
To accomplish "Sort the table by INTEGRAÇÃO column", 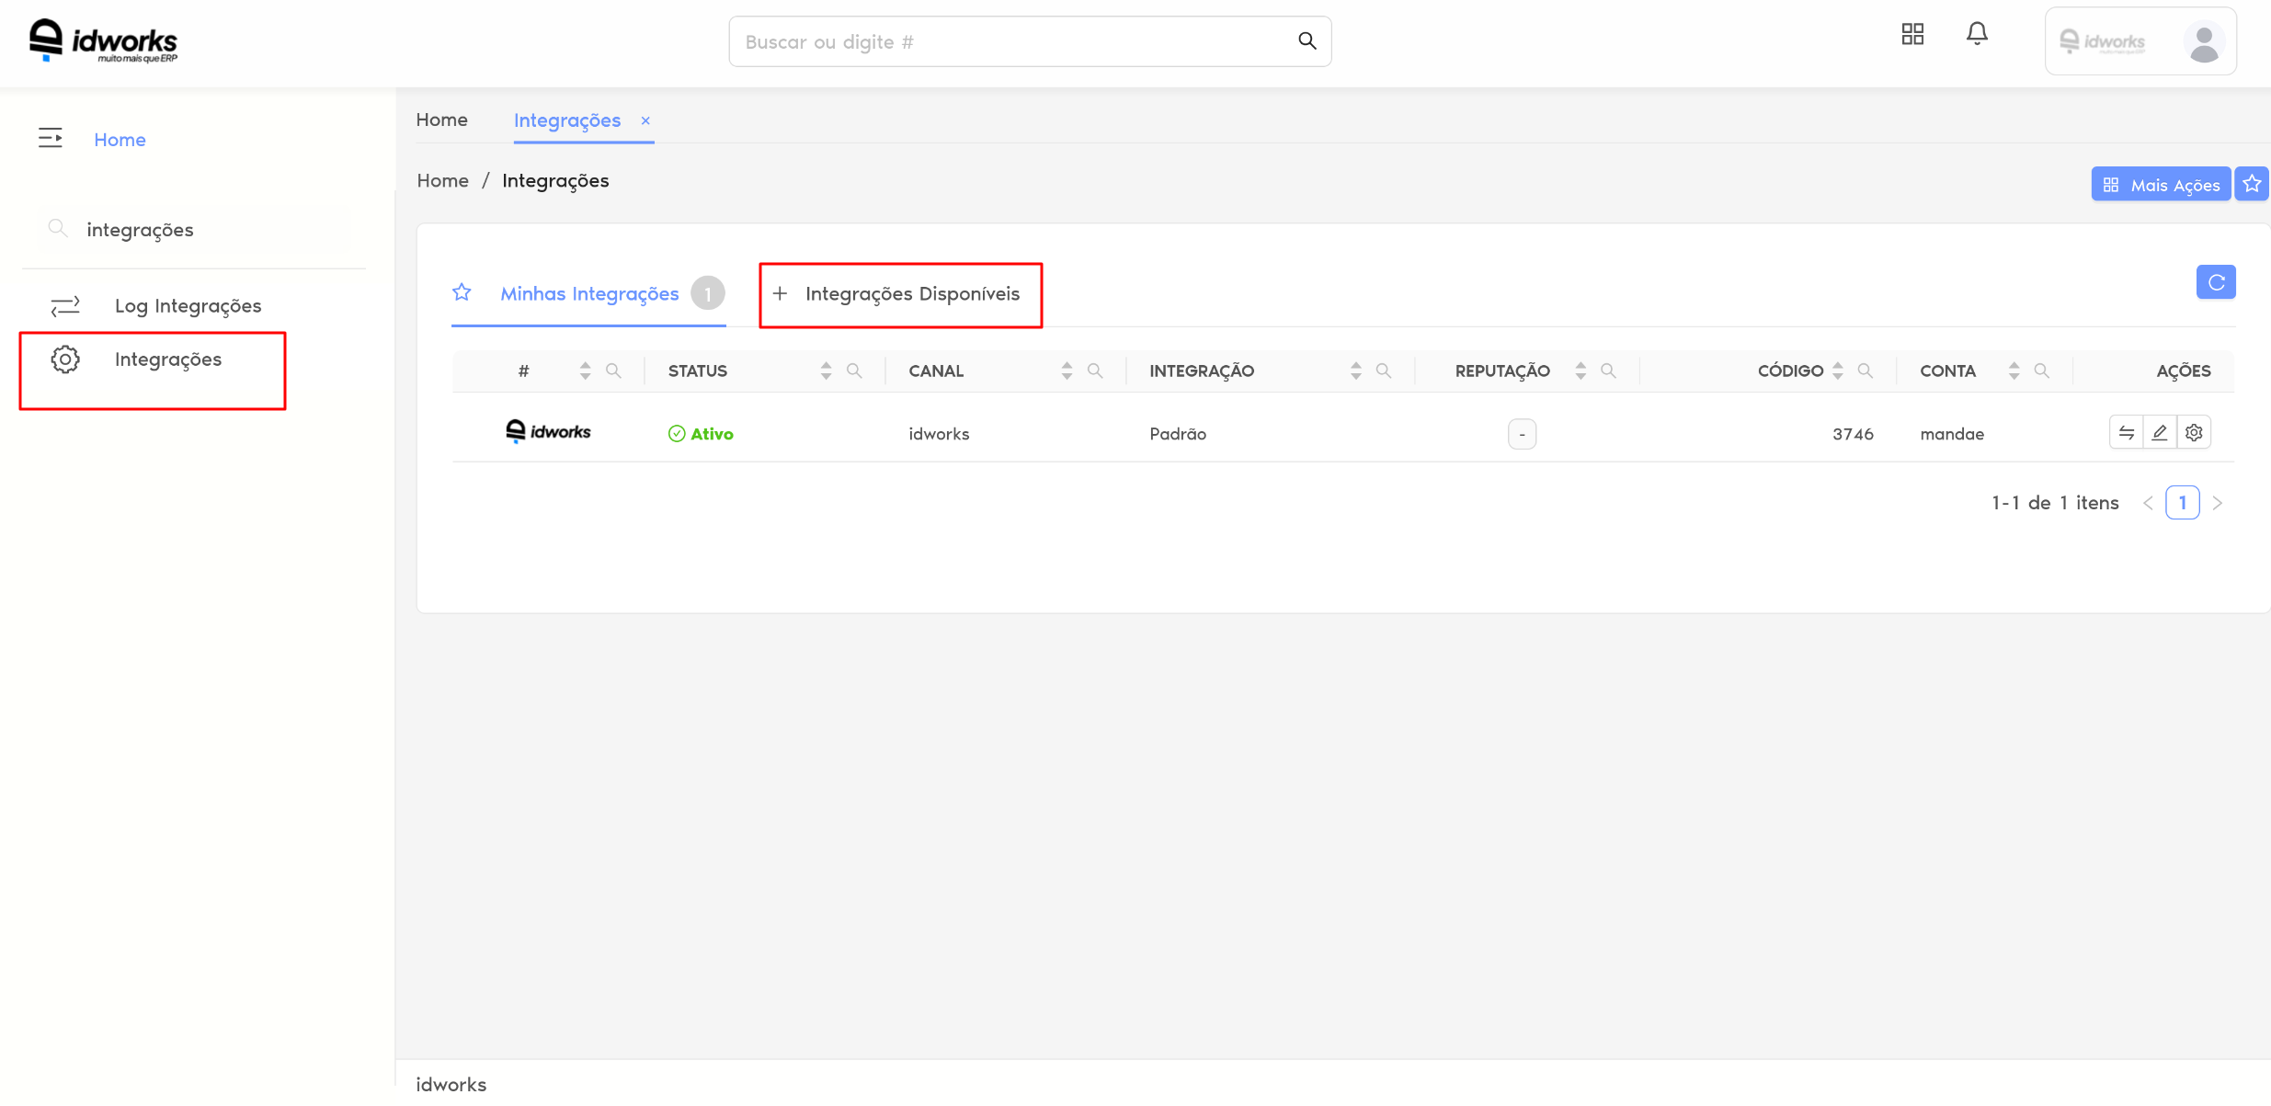I will (x=1355, y=371).
